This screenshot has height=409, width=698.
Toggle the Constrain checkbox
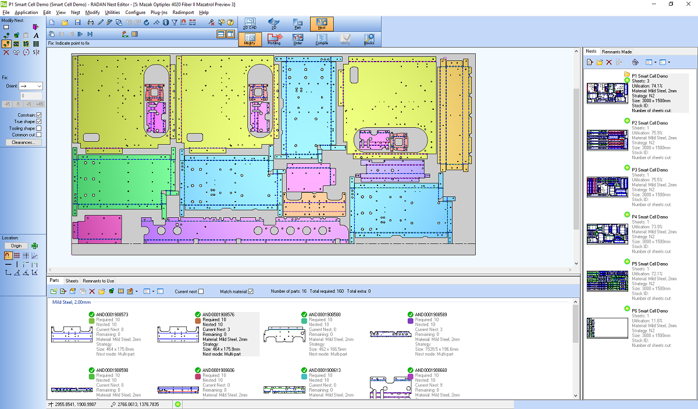coord(39,115)
